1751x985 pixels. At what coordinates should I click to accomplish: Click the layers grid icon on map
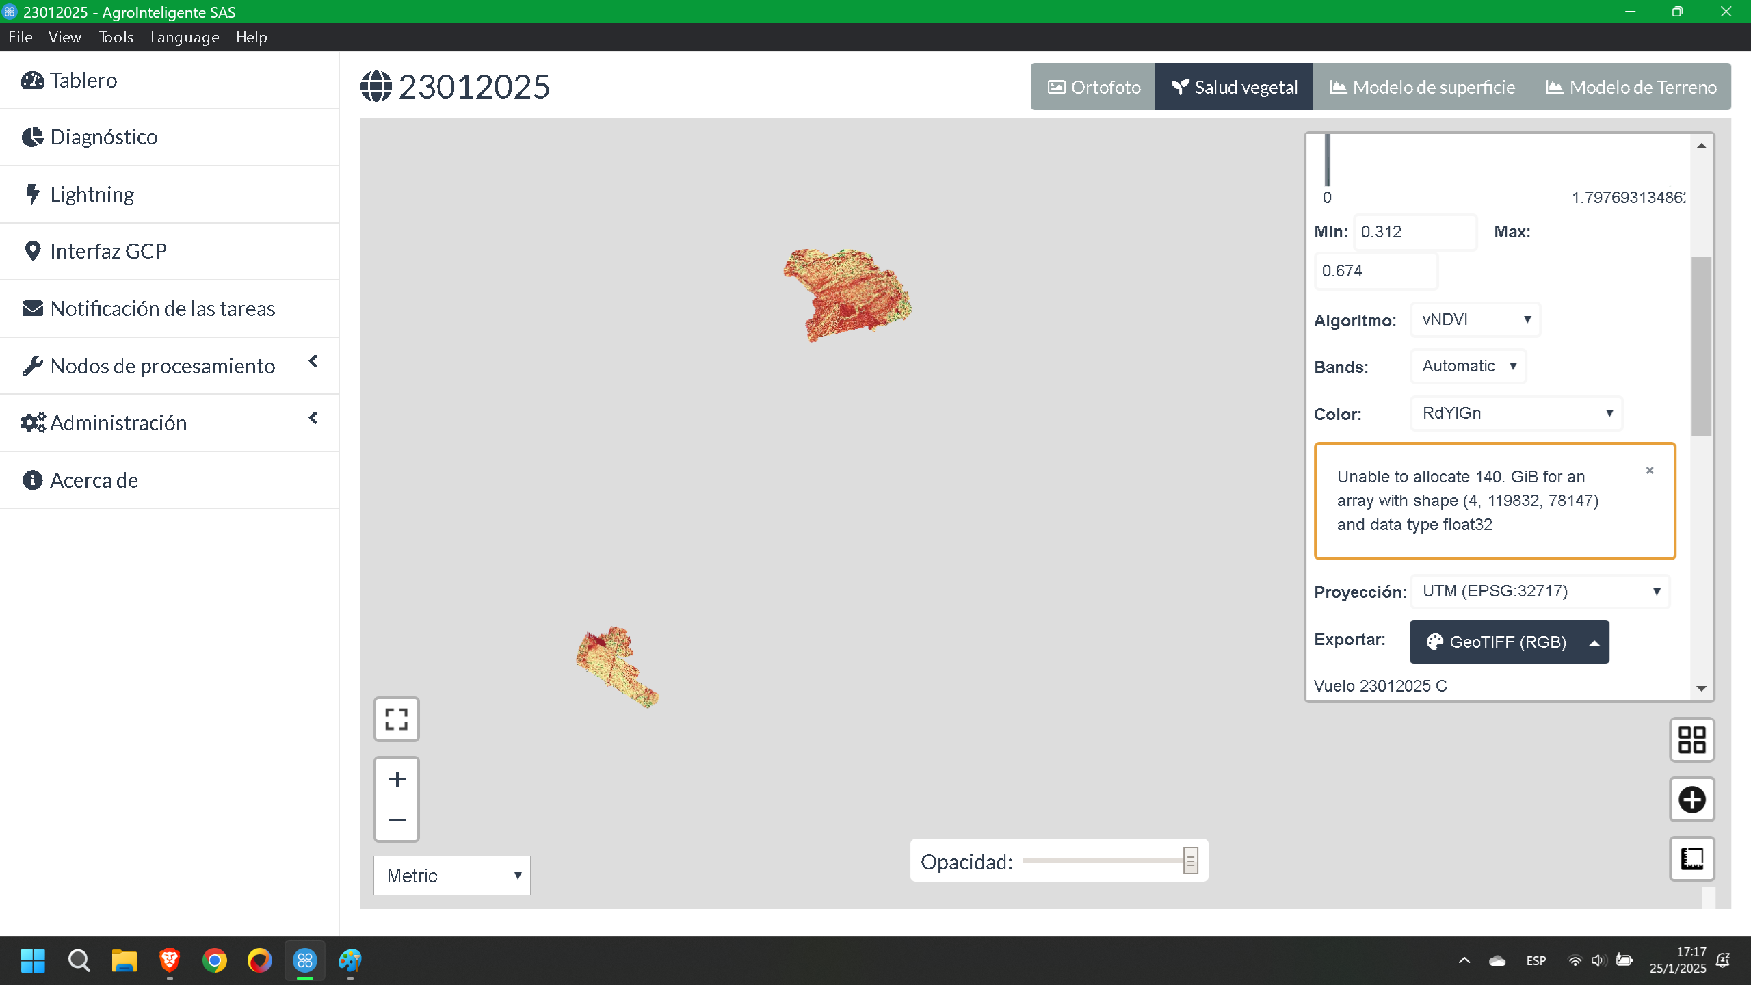pos(1692,739)
